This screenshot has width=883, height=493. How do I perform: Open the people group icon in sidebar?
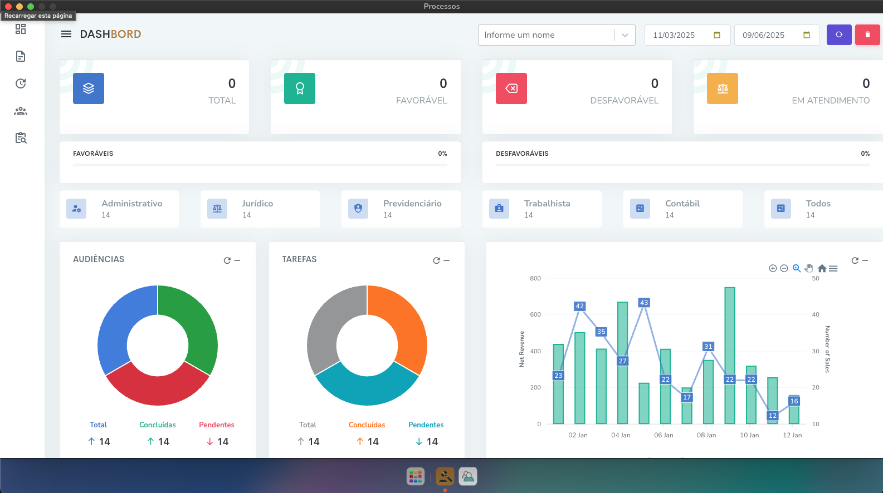point(21,111)
